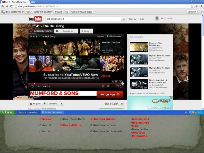
Task: Show video statistics chart icon
Action: (x=122, y=104)
